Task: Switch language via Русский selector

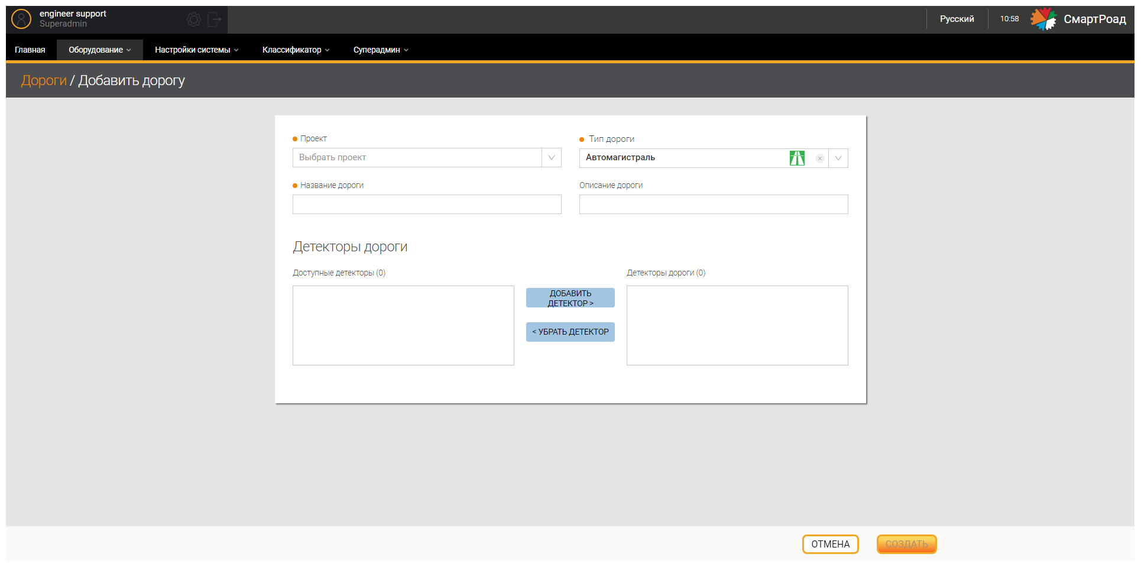Action: [x=957, y=19]
